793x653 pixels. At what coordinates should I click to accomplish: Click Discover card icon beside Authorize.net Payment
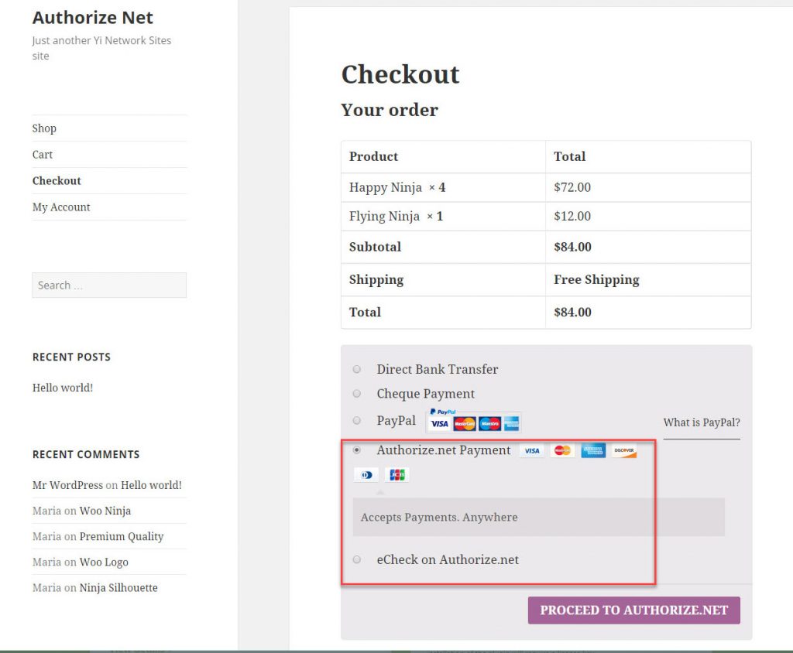pos(624,450)
